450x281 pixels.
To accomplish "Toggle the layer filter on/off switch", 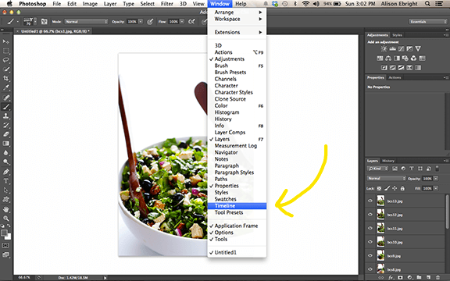I will 437,169.
